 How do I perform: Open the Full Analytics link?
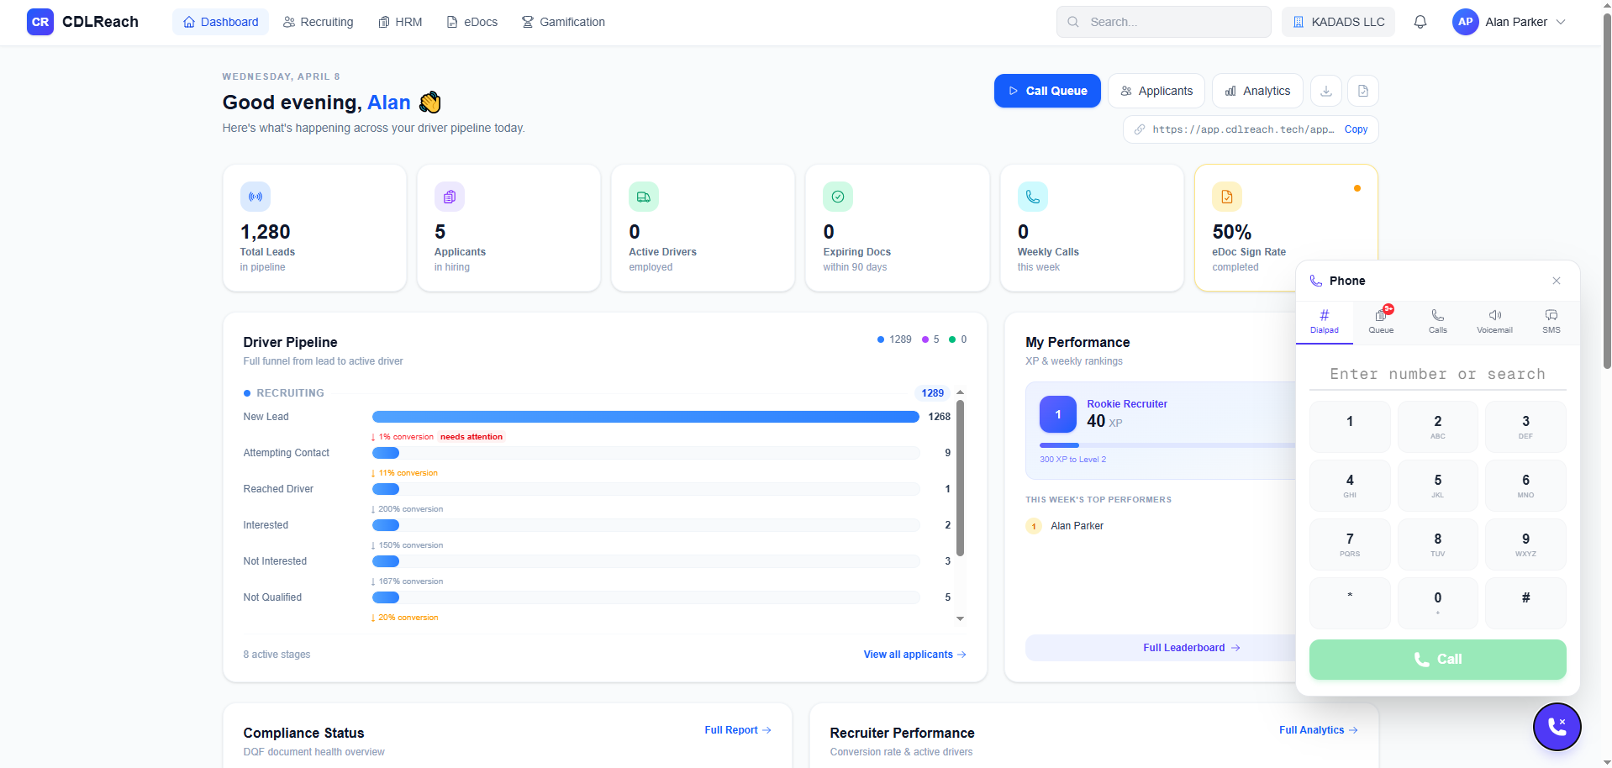(1319, 730)
